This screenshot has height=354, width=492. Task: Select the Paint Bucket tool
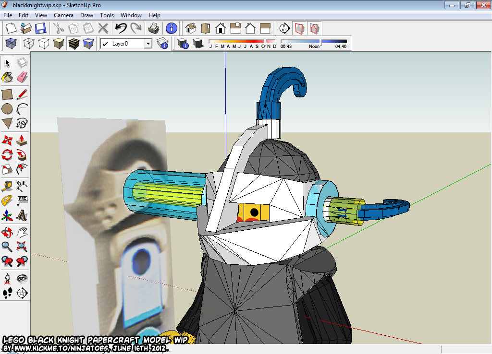7,77
